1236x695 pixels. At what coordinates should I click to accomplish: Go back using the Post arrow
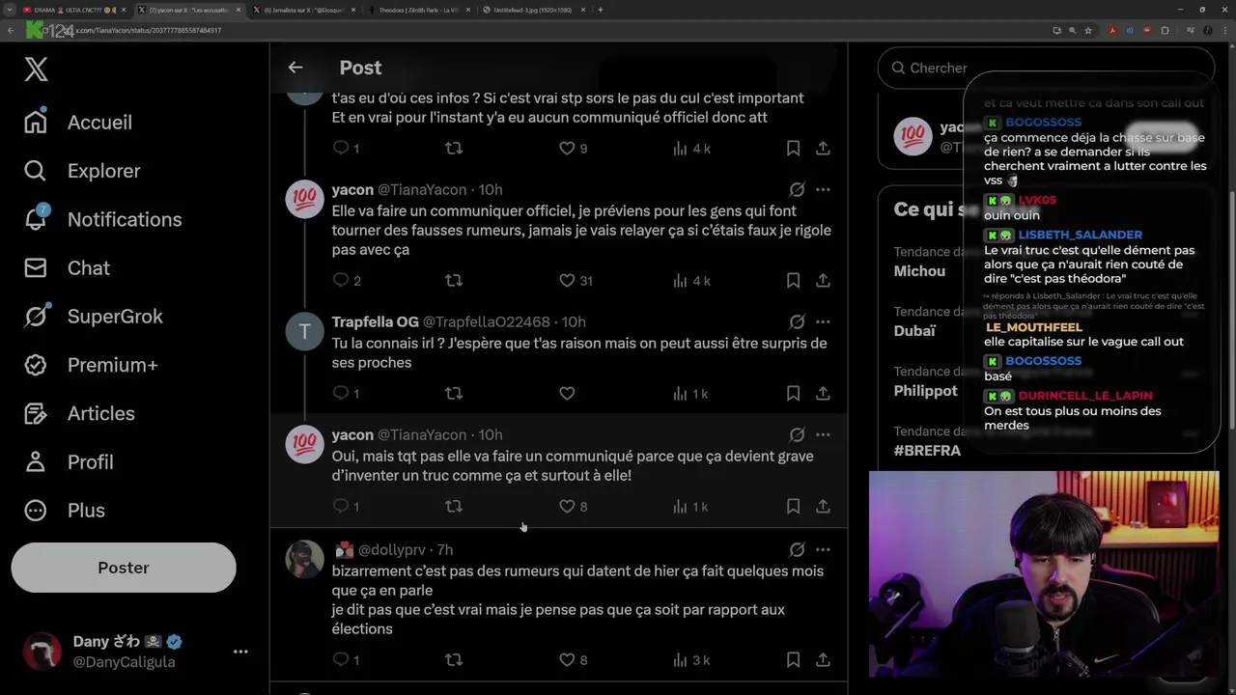tap(295, 68)
